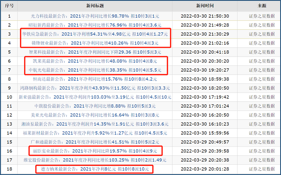Click the 新闻时间 column header

(205, 6)
